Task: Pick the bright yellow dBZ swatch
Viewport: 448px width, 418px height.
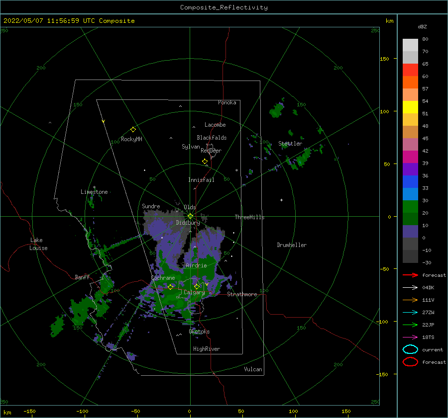Action: 410,107
